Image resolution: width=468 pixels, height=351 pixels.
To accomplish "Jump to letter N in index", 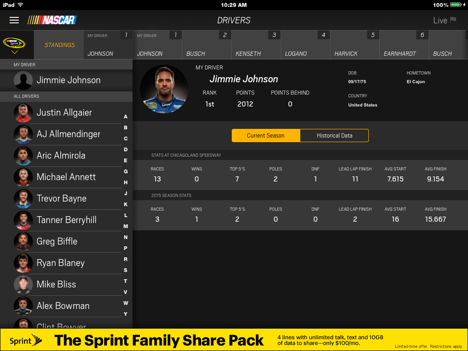I will pyautogui.click(x=126, y=237).
